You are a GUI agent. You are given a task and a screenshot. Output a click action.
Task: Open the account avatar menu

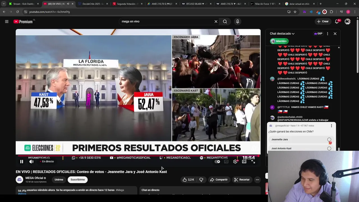[x=348, y=21]
